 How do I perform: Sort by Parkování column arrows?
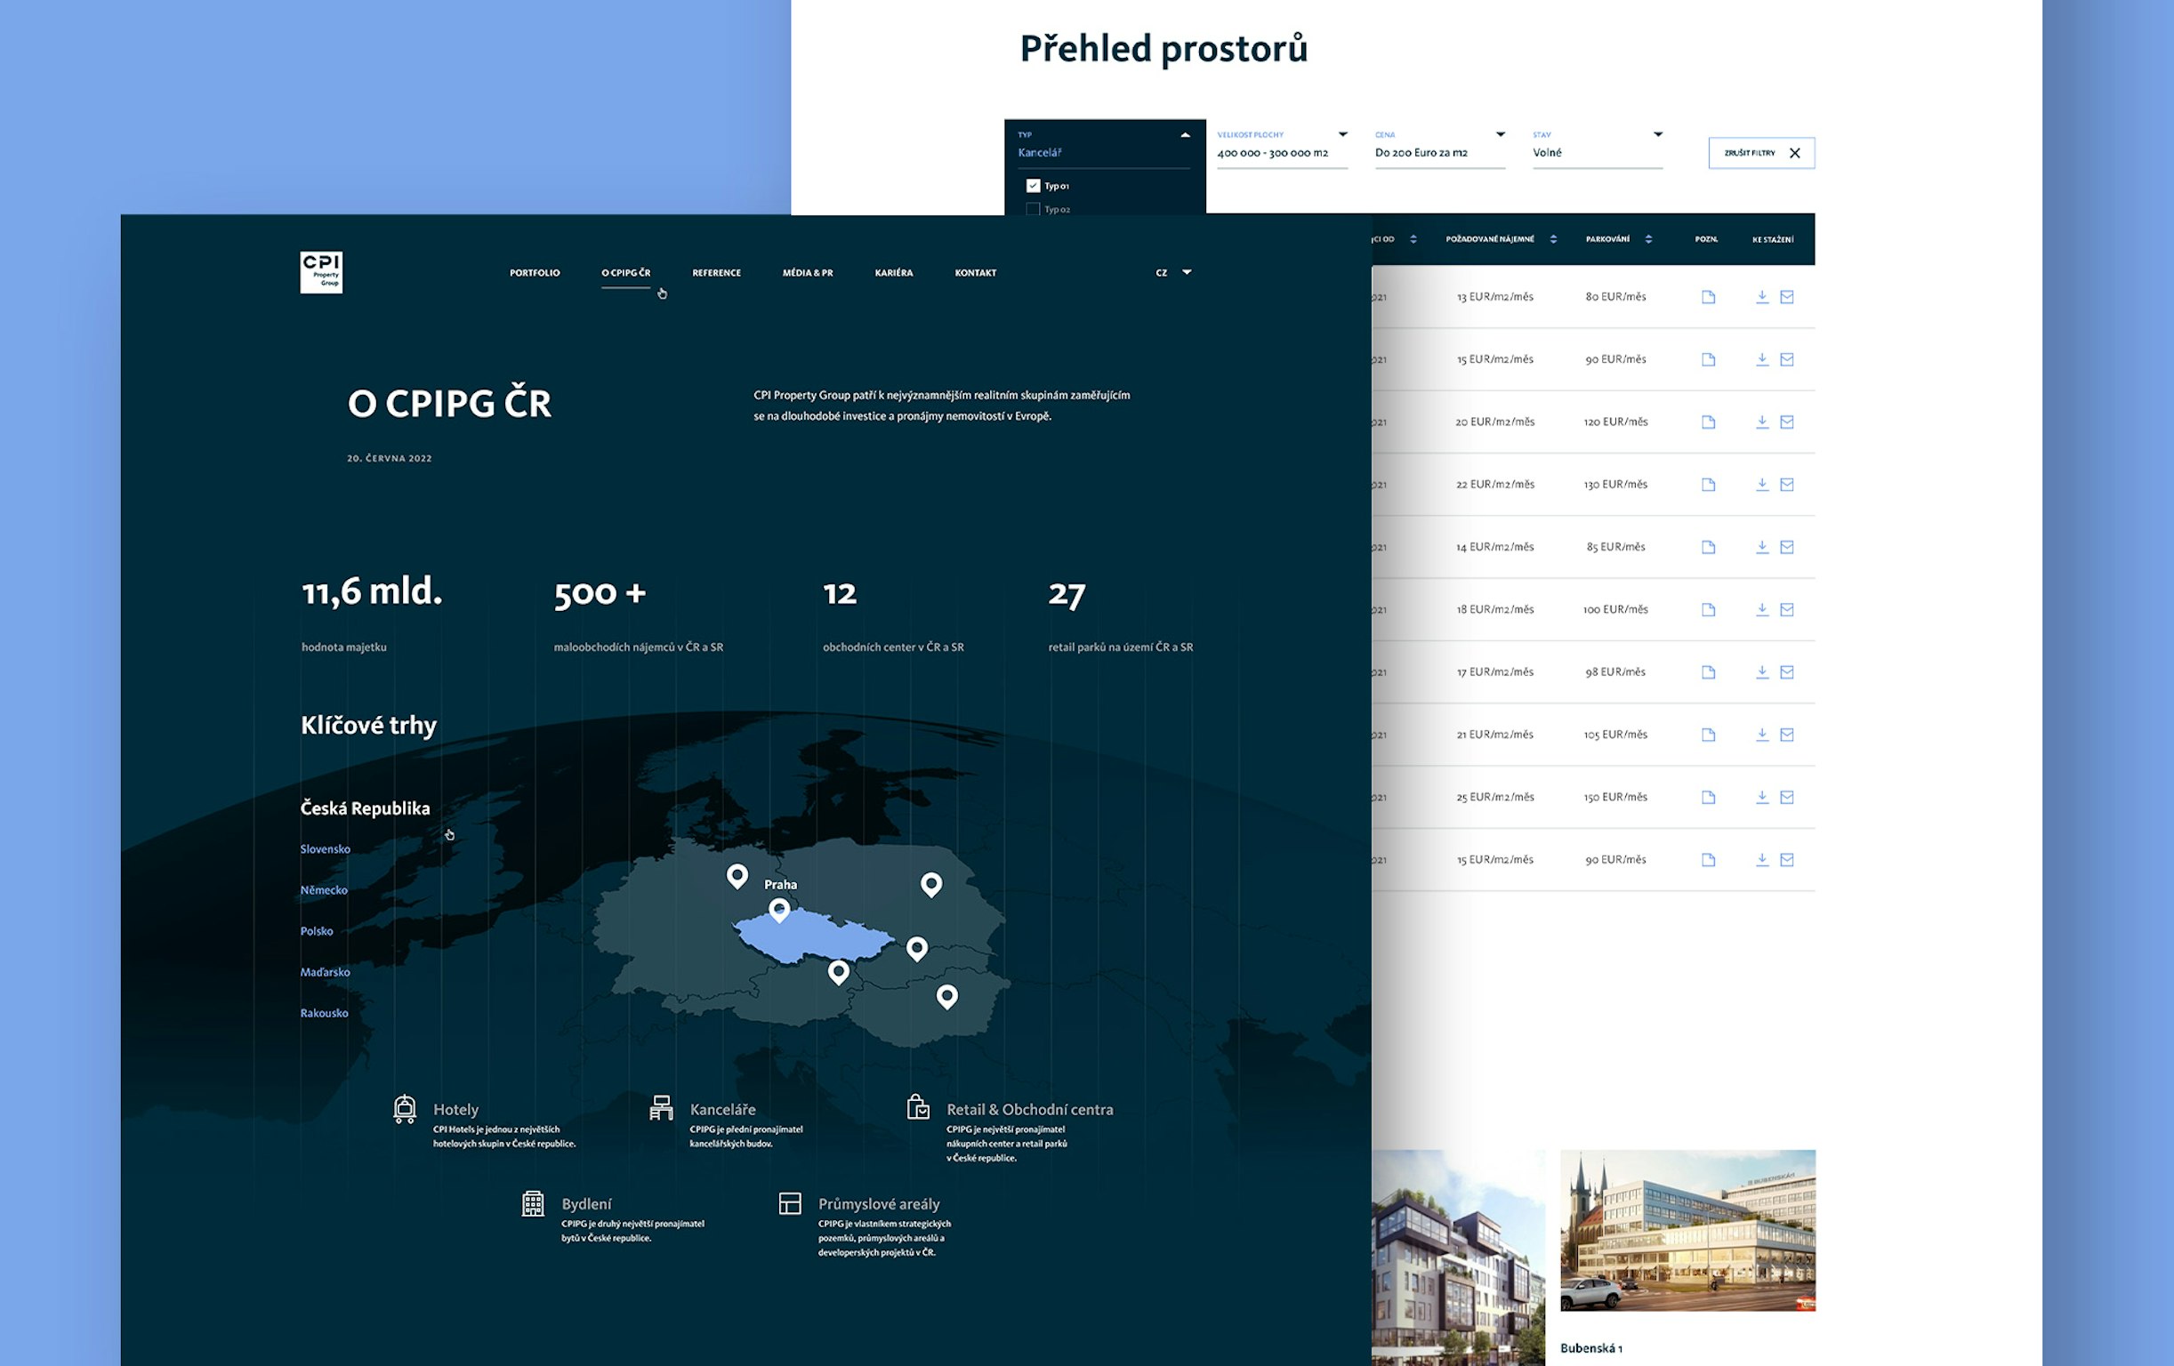pos(1648,239)
